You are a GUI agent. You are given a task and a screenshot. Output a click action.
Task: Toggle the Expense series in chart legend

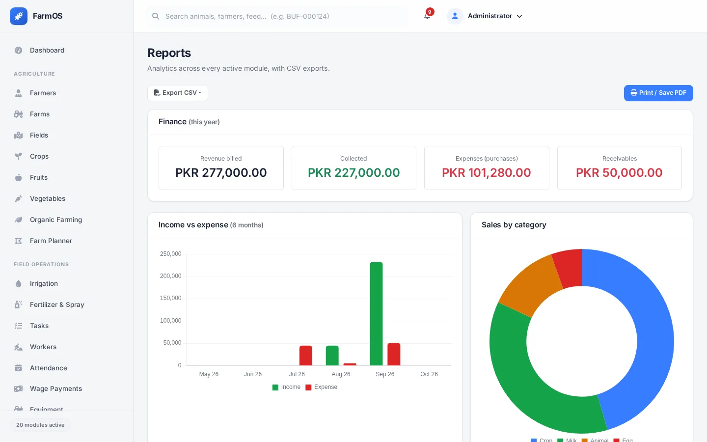322,387
